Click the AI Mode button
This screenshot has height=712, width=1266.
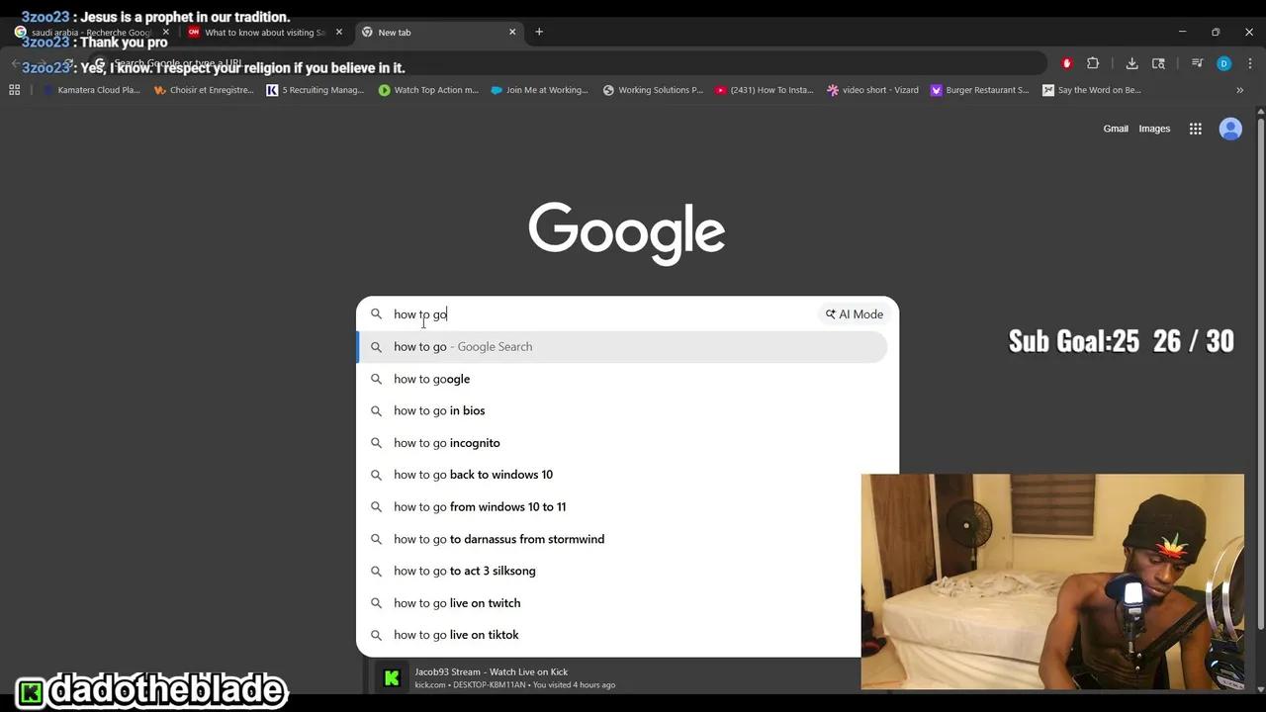[x=855, y=314]
